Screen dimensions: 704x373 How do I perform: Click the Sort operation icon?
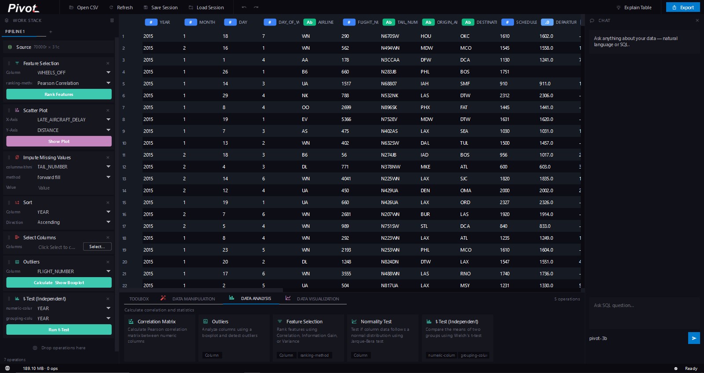tap(17, 203)
